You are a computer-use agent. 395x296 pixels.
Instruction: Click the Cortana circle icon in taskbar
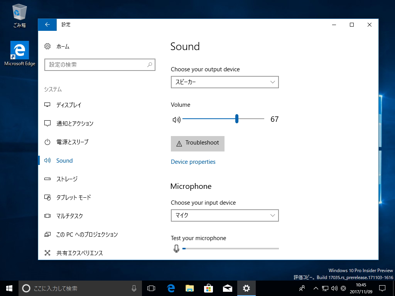click(x=26, y=288)
